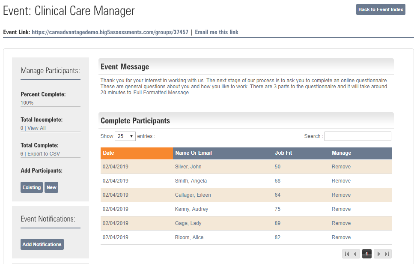Go to next page arrow icon
The image size is (420, 264).
(x=378, y=254)
